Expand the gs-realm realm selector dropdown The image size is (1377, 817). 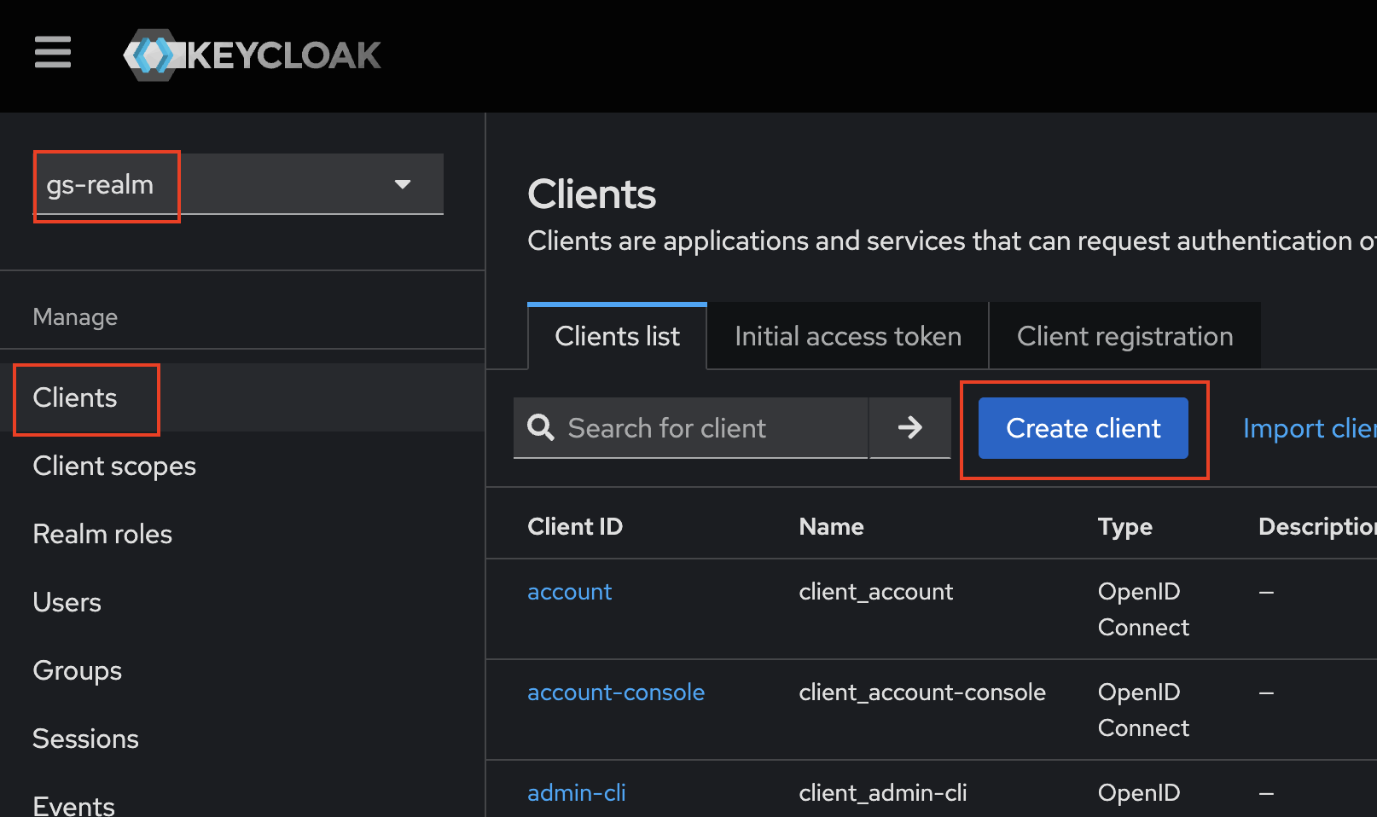coord(402,184)
